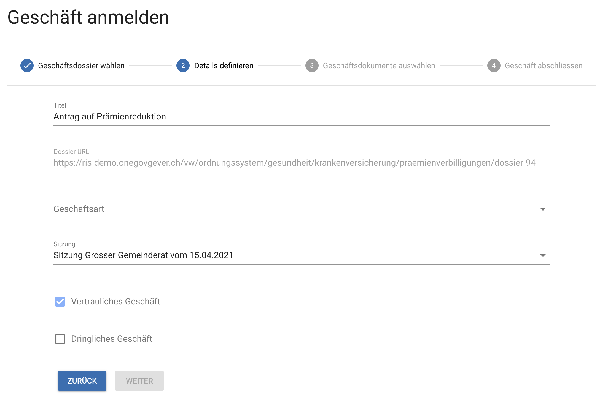This screenshot has height=399, width=597.
Task: Click the Geschäftsart placeholder text
Action: [79, 209]
